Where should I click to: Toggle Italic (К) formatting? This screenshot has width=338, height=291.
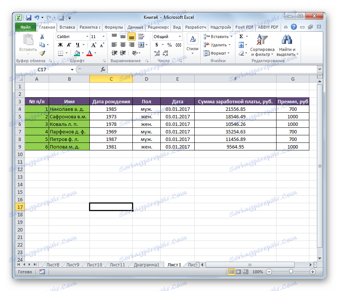click(69, 45)
